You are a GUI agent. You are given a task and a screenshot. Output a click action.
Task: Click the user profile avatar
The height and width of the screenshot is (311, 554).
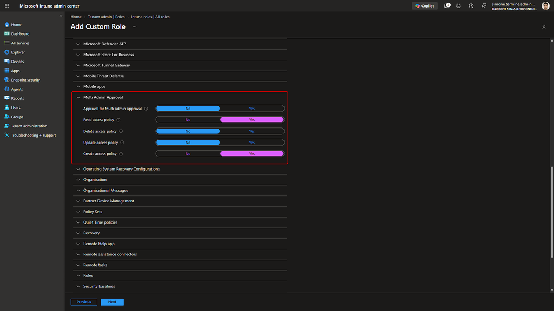pyautogui.click(x=545, y=6)
